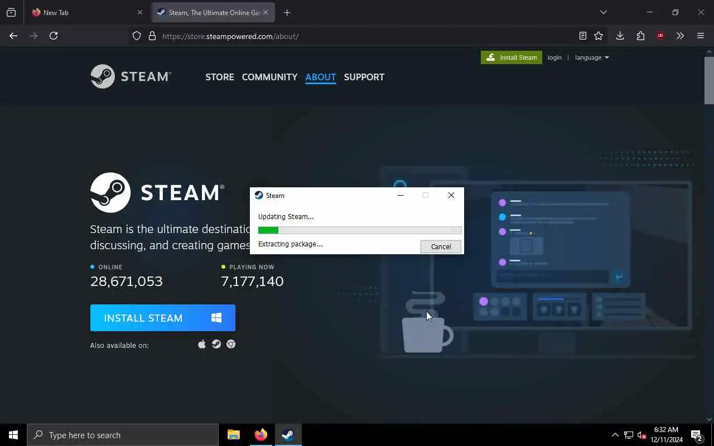Click Steam logo in site header
714x446 pixels.
(x=131, y=76)
